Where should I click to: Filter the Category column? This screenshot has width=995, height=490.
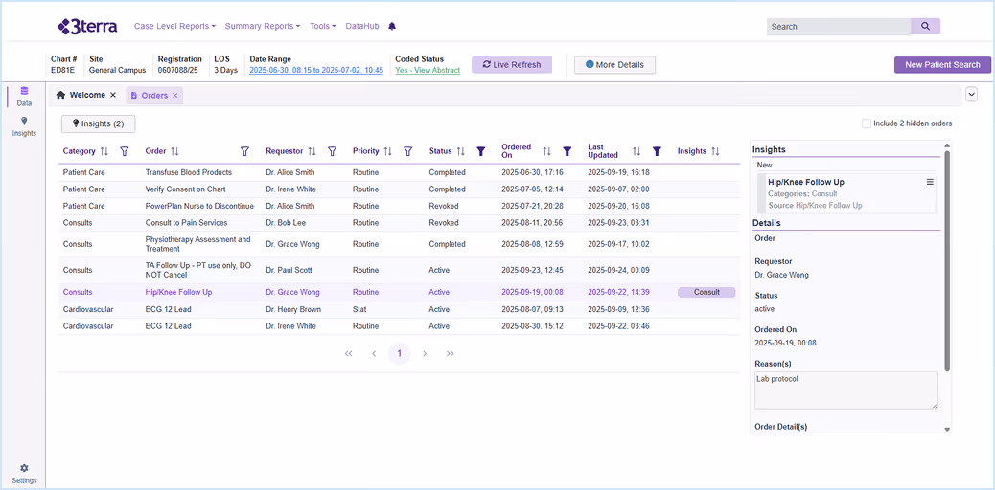pyautogui.click(x=125, y=151)
